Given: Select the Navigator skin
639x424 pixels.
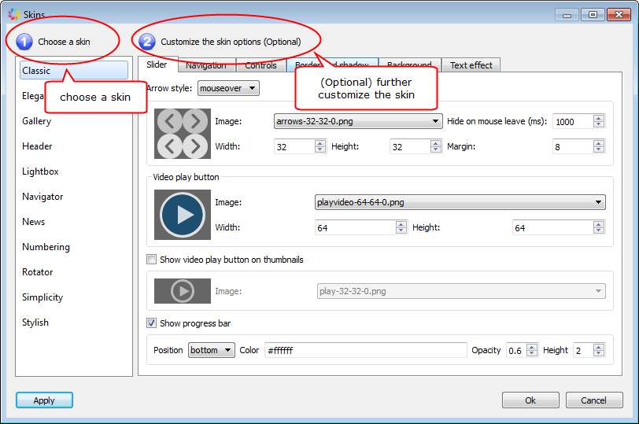Looking at the screenshot, I should [42, 197].
